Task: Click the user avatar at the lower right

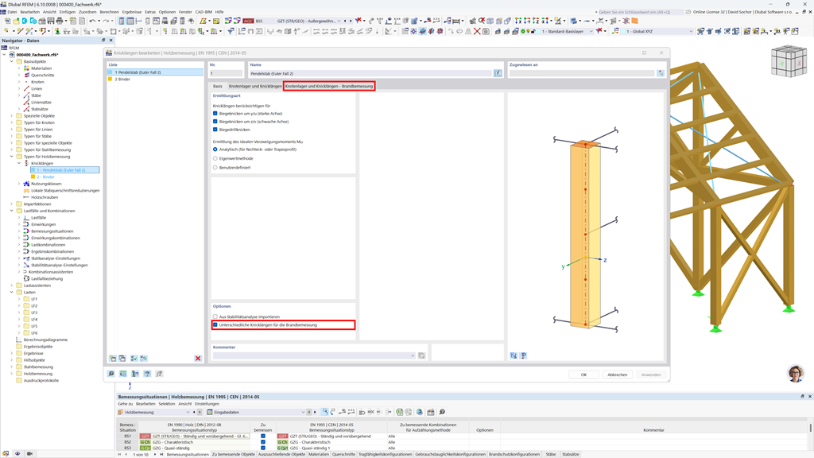Action: [796, 374]
